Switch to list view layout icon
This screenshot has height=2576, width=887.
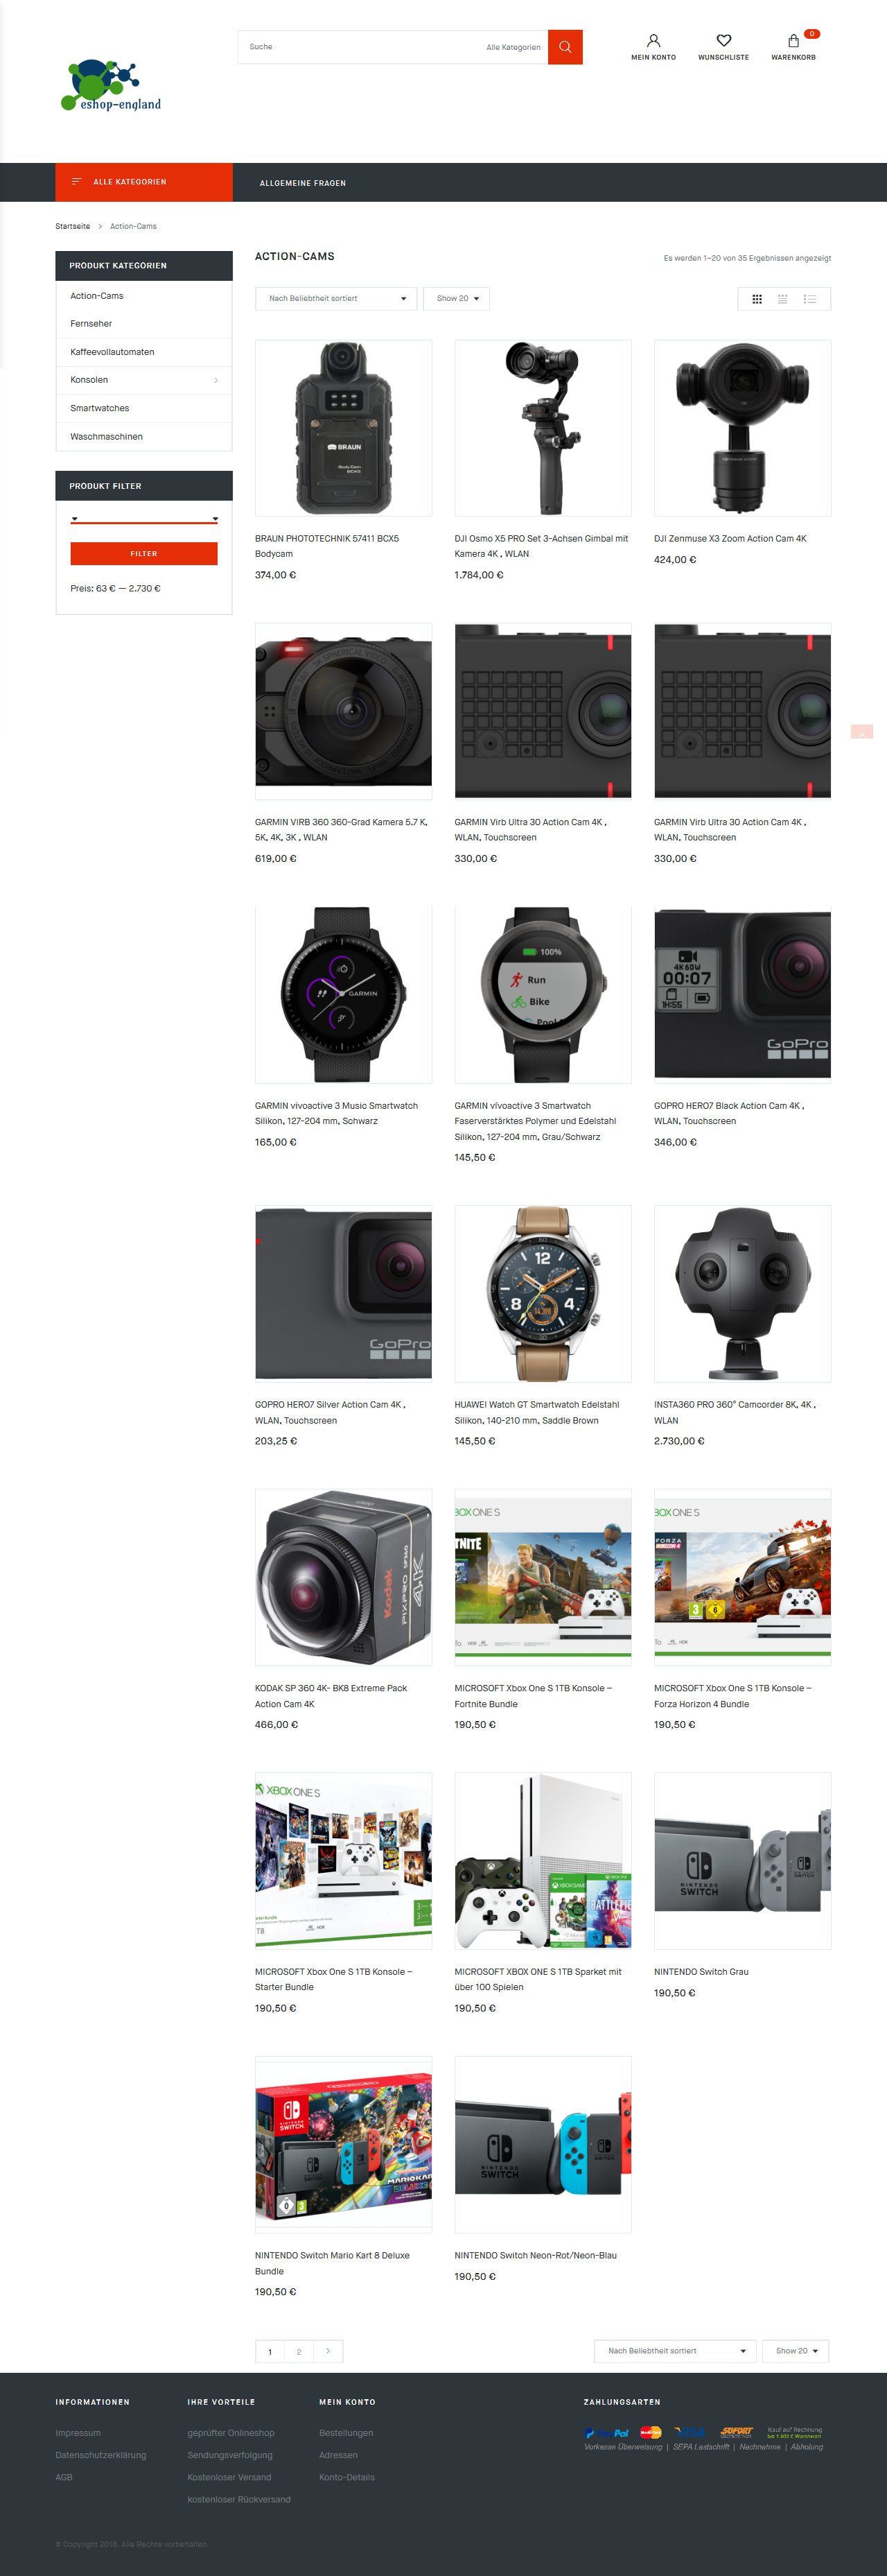[x=809, y=299]
